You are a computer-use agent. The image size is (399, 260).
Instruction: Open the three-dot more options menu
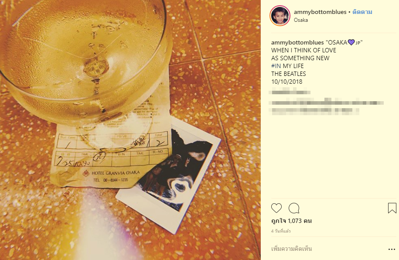392,249
